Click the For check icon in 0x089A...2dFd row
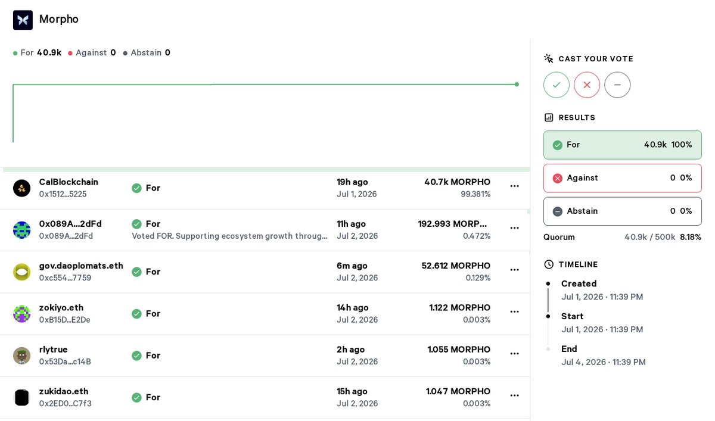The height and width of the screenshot is (421, 715). (x=136, y=224)
